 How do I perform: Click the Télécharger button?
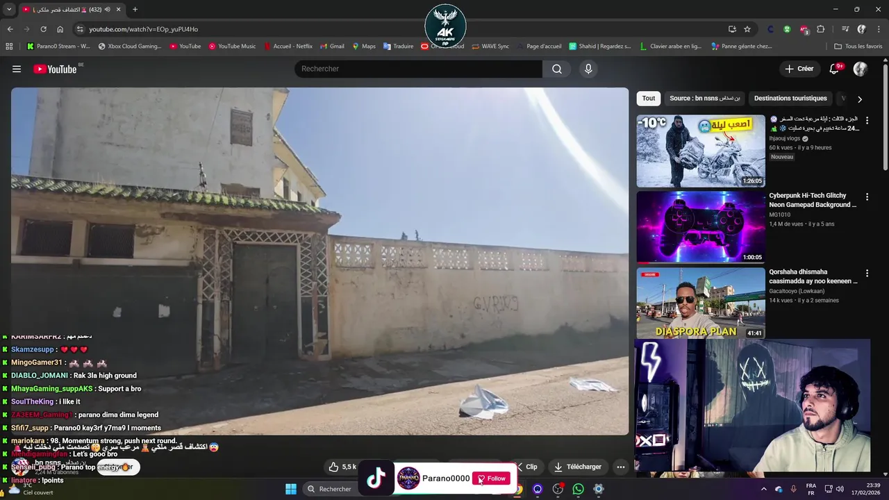pos(578,467)
